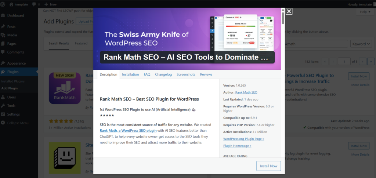Click the plugin search input field
This screenshot has width=376, height=178.
[x=316, y=44]
